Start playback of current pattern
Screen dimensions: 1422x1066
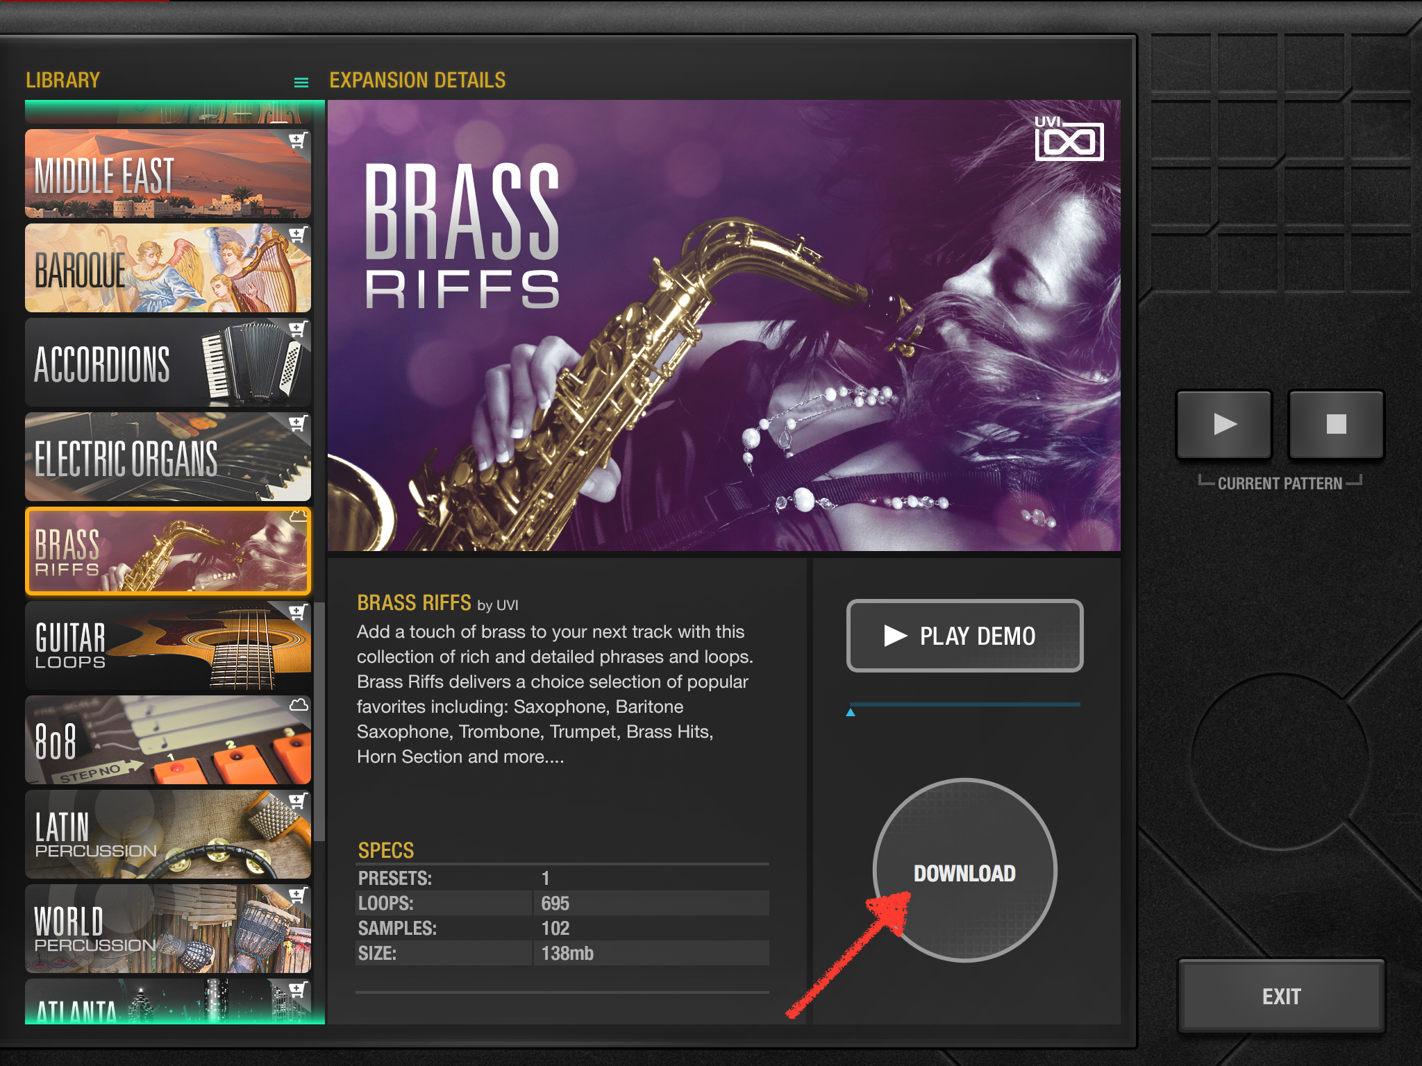pos(1224,424)
